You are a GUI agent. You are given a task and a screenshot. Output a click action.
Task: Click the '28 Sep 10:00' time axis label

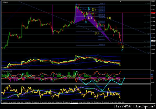click(x=97, y=102)
